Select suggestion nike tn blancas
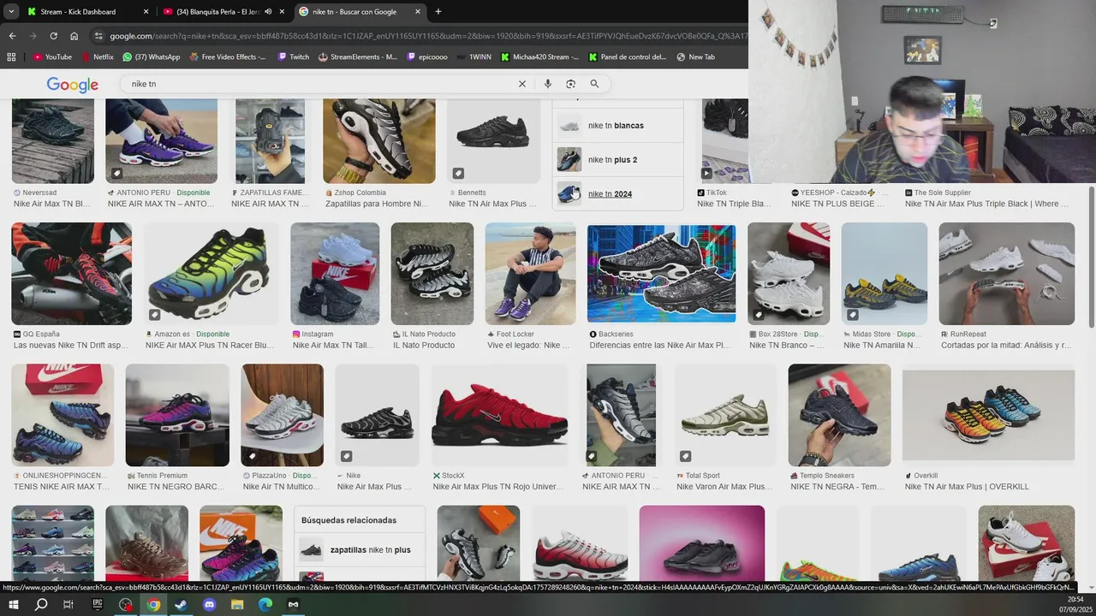 click(x=617, y=126)
